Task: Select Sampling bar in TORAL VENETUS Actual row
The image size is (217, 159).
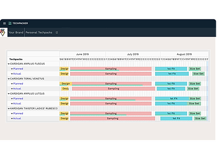Action: point(114,89)
